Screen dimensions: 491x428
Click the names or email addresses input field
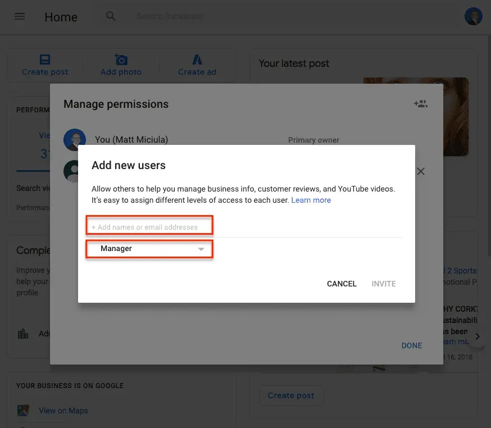(149, 225)
